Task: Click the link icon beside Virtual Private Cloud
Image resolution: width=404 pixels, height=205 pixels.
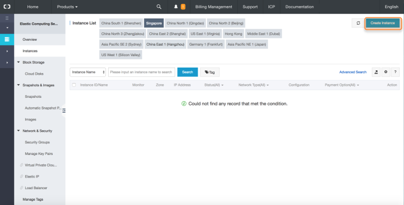Action: click(21, 165)
